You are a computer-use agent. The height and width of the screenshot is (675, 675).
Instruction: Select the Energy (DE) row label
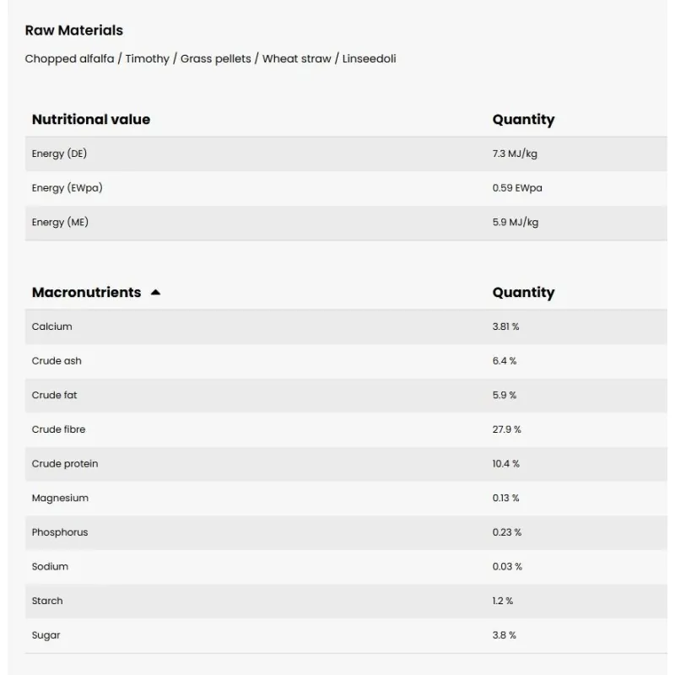tap(59, 154)
